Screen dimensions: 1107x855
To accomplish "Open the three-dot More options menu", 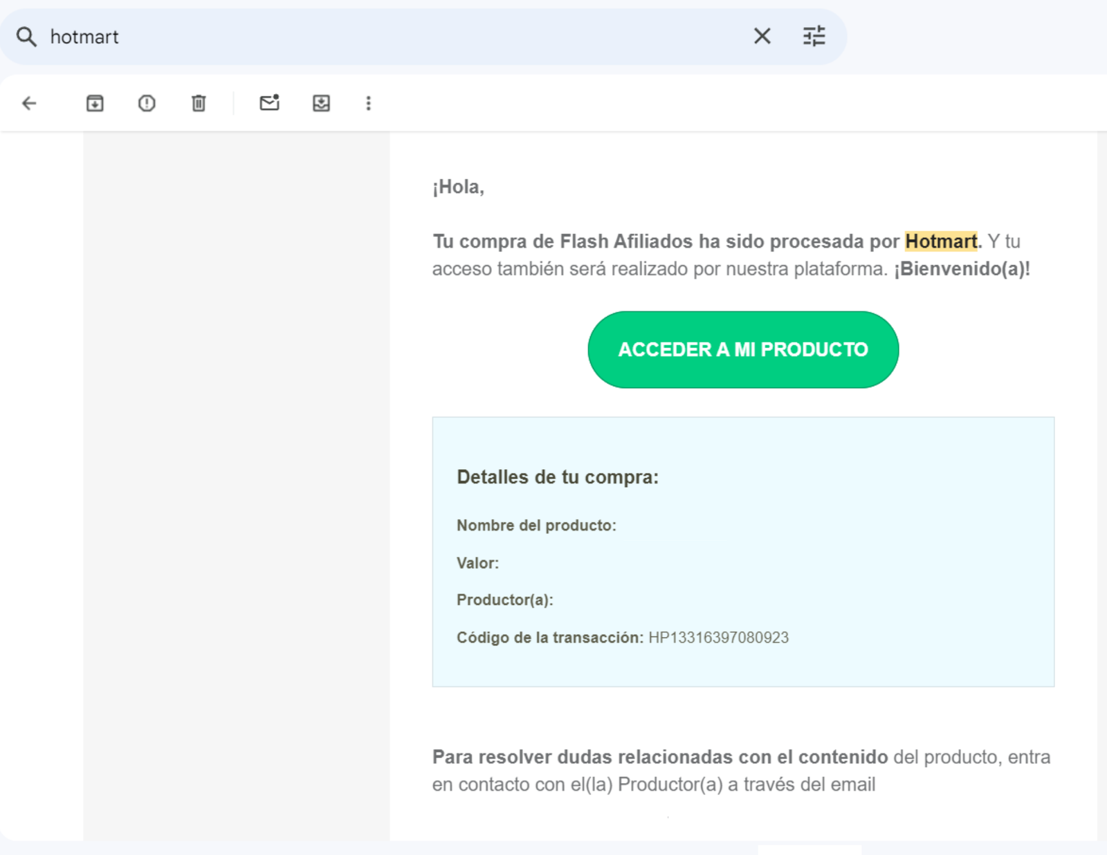I will coord(368,104).
